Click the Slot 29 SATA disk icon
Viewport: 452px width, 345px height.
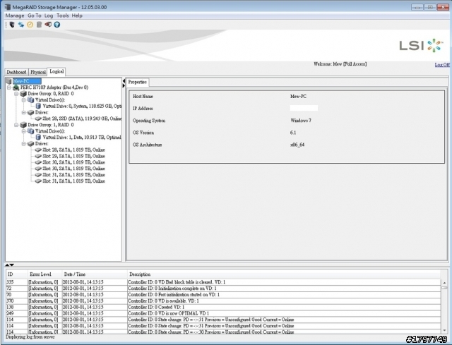(38, 156)
